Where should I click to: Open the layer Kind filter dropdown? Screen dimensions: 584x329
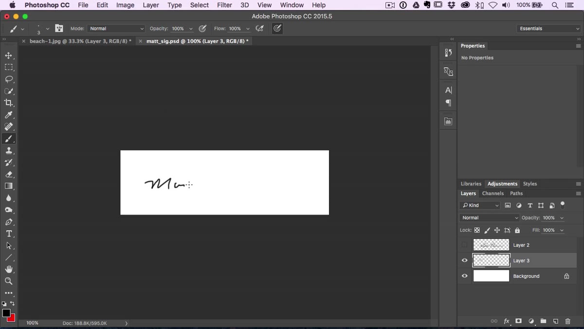tap(480, 205)
